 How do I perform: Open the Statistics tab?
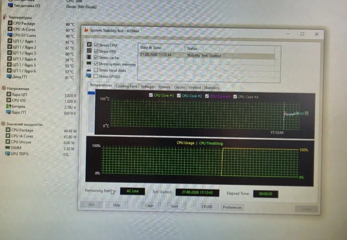pos(212,88)
